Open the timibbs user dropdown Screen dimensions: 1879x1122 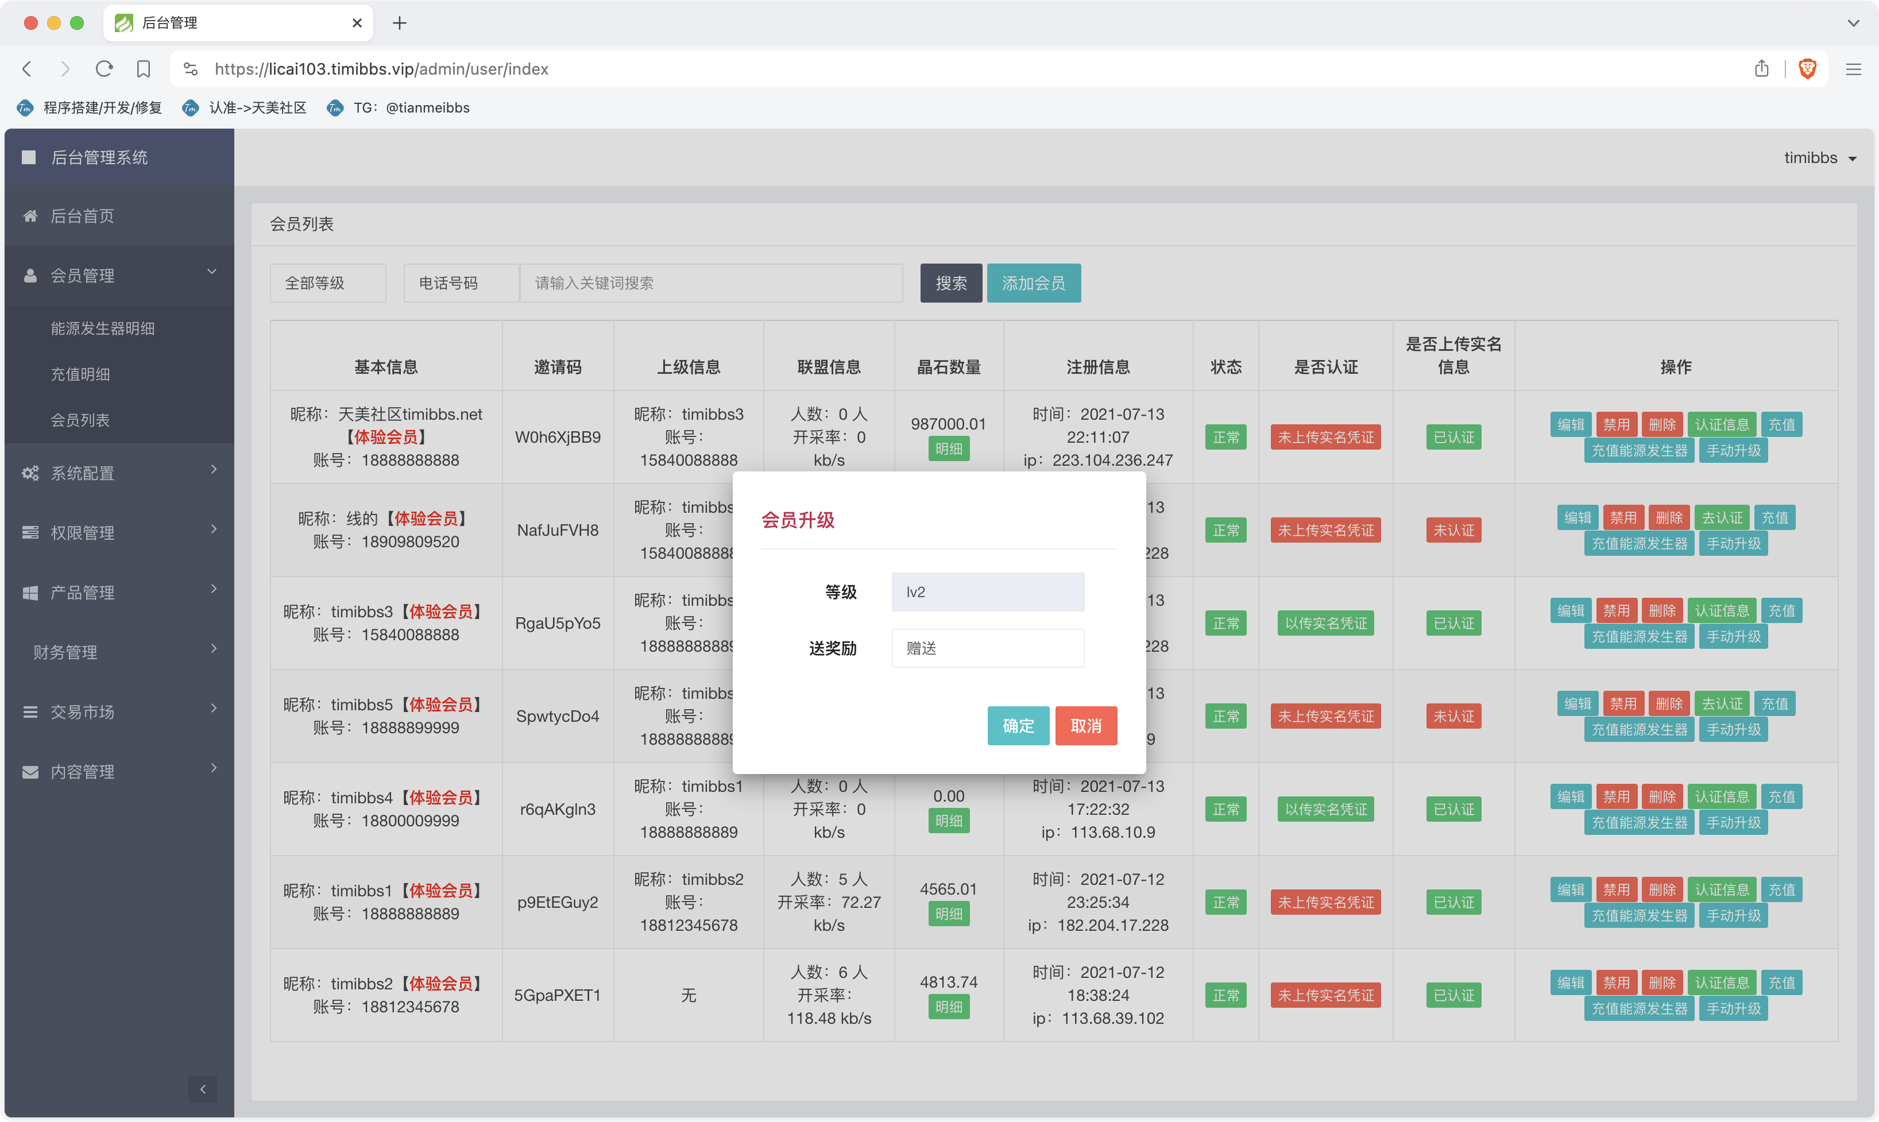[1820, 157]
